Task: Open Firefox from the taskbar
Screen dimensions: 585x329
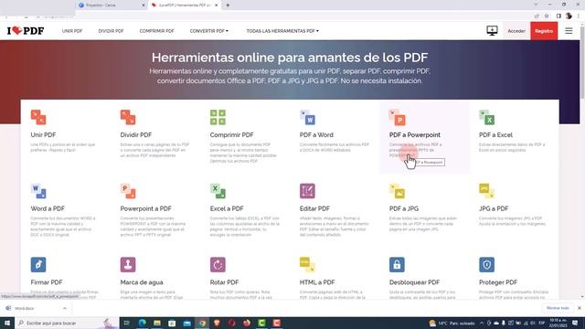Action: click(x=247, y=323)
